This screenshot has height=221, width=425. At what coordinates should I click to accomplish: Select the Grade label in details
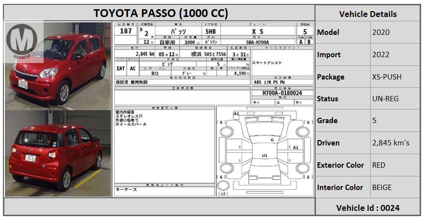pos(327,120)
